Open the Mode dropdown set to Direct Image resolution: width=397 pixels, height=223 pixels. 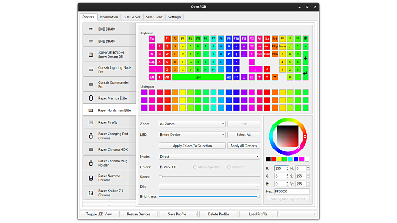(x=209, y=157)
